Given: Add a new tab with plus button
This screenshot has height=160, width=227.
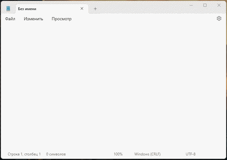Looking at the screenshot, I should tap(95, 9).
